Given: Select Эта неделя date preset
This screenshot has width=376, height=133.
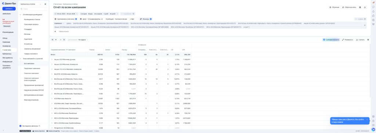Looking at the screenshot, I should pos(98,14).
